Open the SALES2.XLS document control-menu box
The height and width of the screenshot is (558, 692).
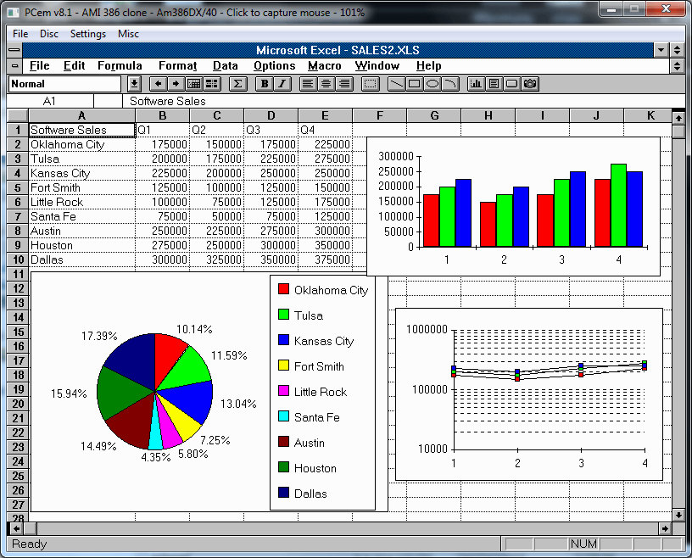tap(14, 66)
